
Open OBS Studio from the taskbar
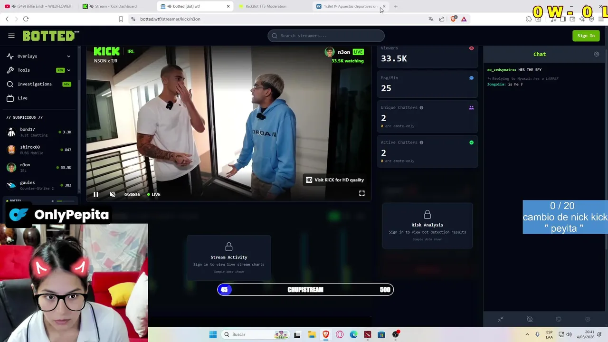click(396, 334)
